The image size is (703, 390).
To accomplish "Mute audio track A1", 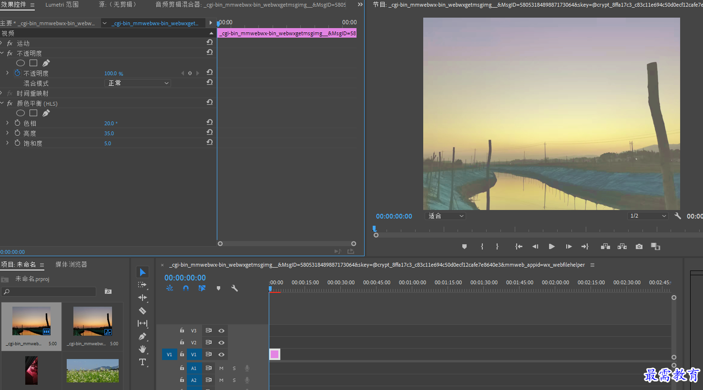I will [221, 368].
